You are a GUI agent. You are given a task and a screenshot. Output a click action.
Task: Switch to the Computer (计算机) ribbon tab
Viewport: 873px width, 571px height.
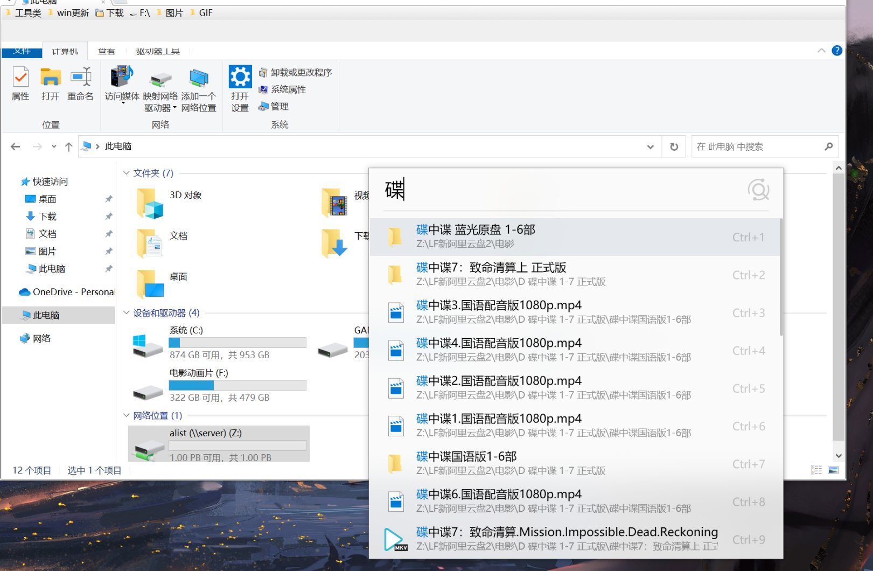[65, 52]
